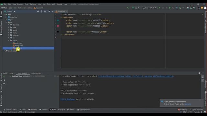Image resolution: width=207 pixels, height=116 pixels.
Task: Open the Tools menu
Action: (49, 4)
